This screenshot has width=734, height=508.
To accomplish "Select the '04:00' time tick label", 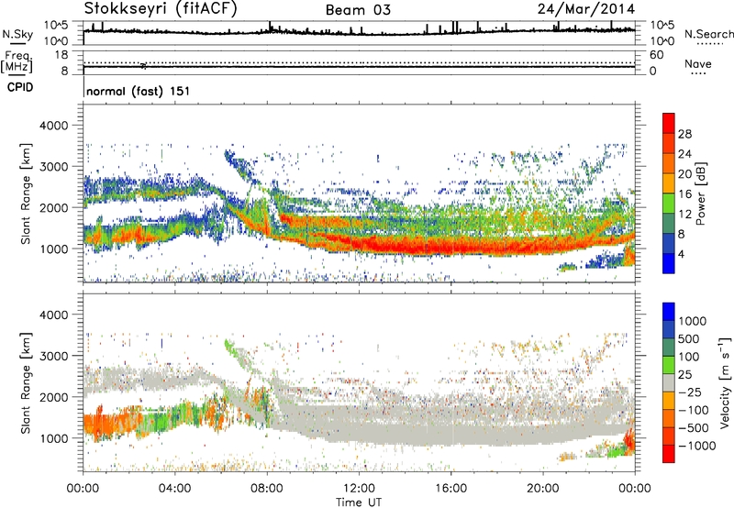I will pyautogui.click(x=174, y=489).
